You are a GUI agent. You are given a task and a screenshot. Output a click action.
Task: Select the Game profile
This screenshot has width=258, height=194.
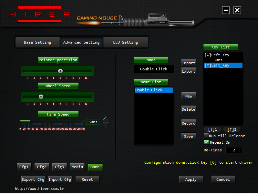(95, 167)
